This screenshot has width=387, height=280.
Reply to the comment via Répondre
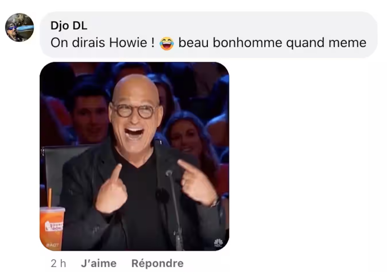(157, 263)
